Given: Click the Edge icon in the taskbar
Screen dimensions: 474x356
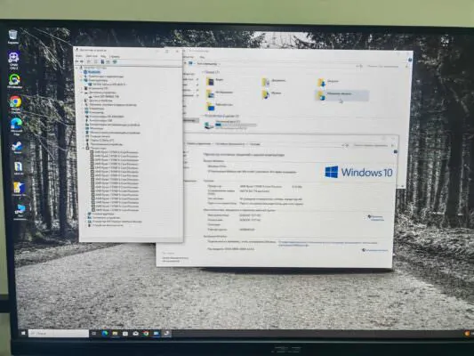Looking at the screenshot, I should pyautogui.click(x=105, y=334).
